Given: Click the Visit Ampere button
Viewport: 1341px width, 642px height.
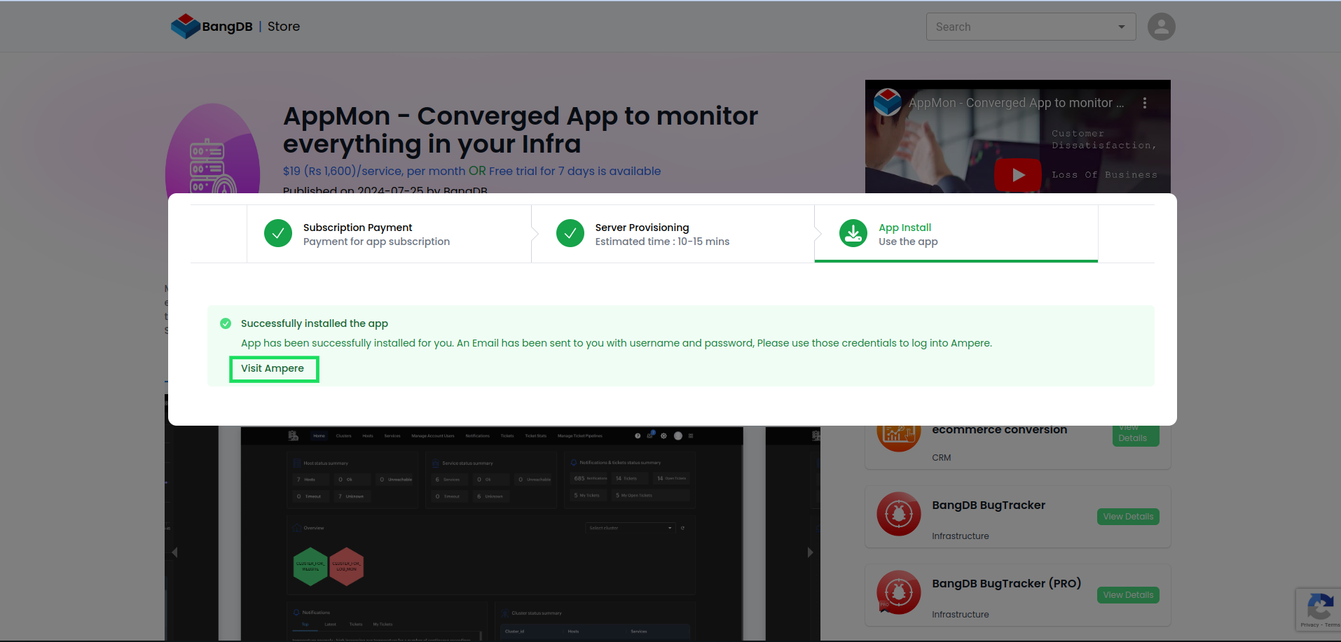Looking at the screenshot, I should [x=273, y=369].
